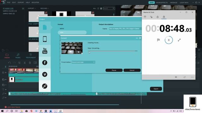
Task: Switch to the Timer tab in Alarms & Clock
Action: tap(157, 17)
